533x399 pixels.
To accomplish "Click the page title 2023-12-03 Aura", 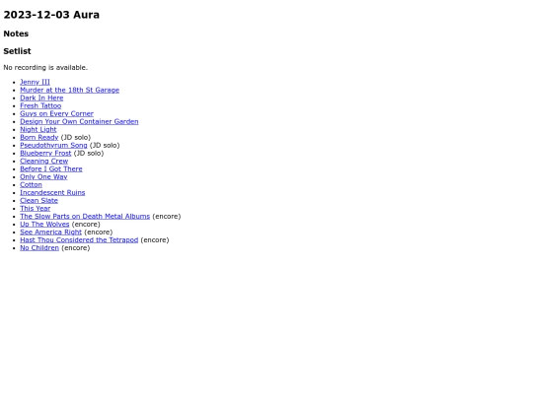I will pyautogui.click(x=51, y=15).
